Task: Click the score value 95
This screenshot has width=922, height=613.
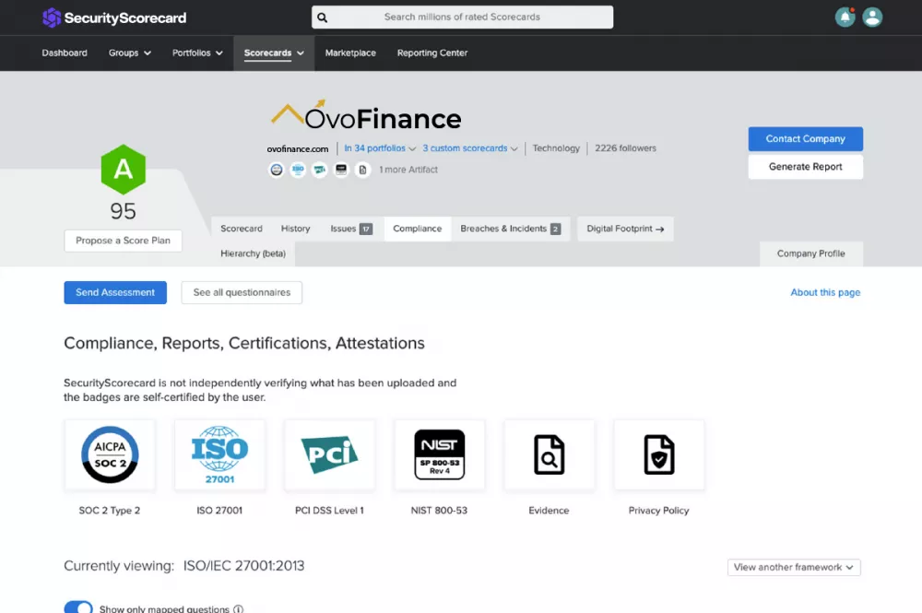Action: click(123, 211)
